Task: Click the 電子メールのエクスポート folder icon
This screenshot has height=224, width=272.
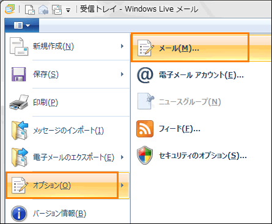Action: (20, 157)
